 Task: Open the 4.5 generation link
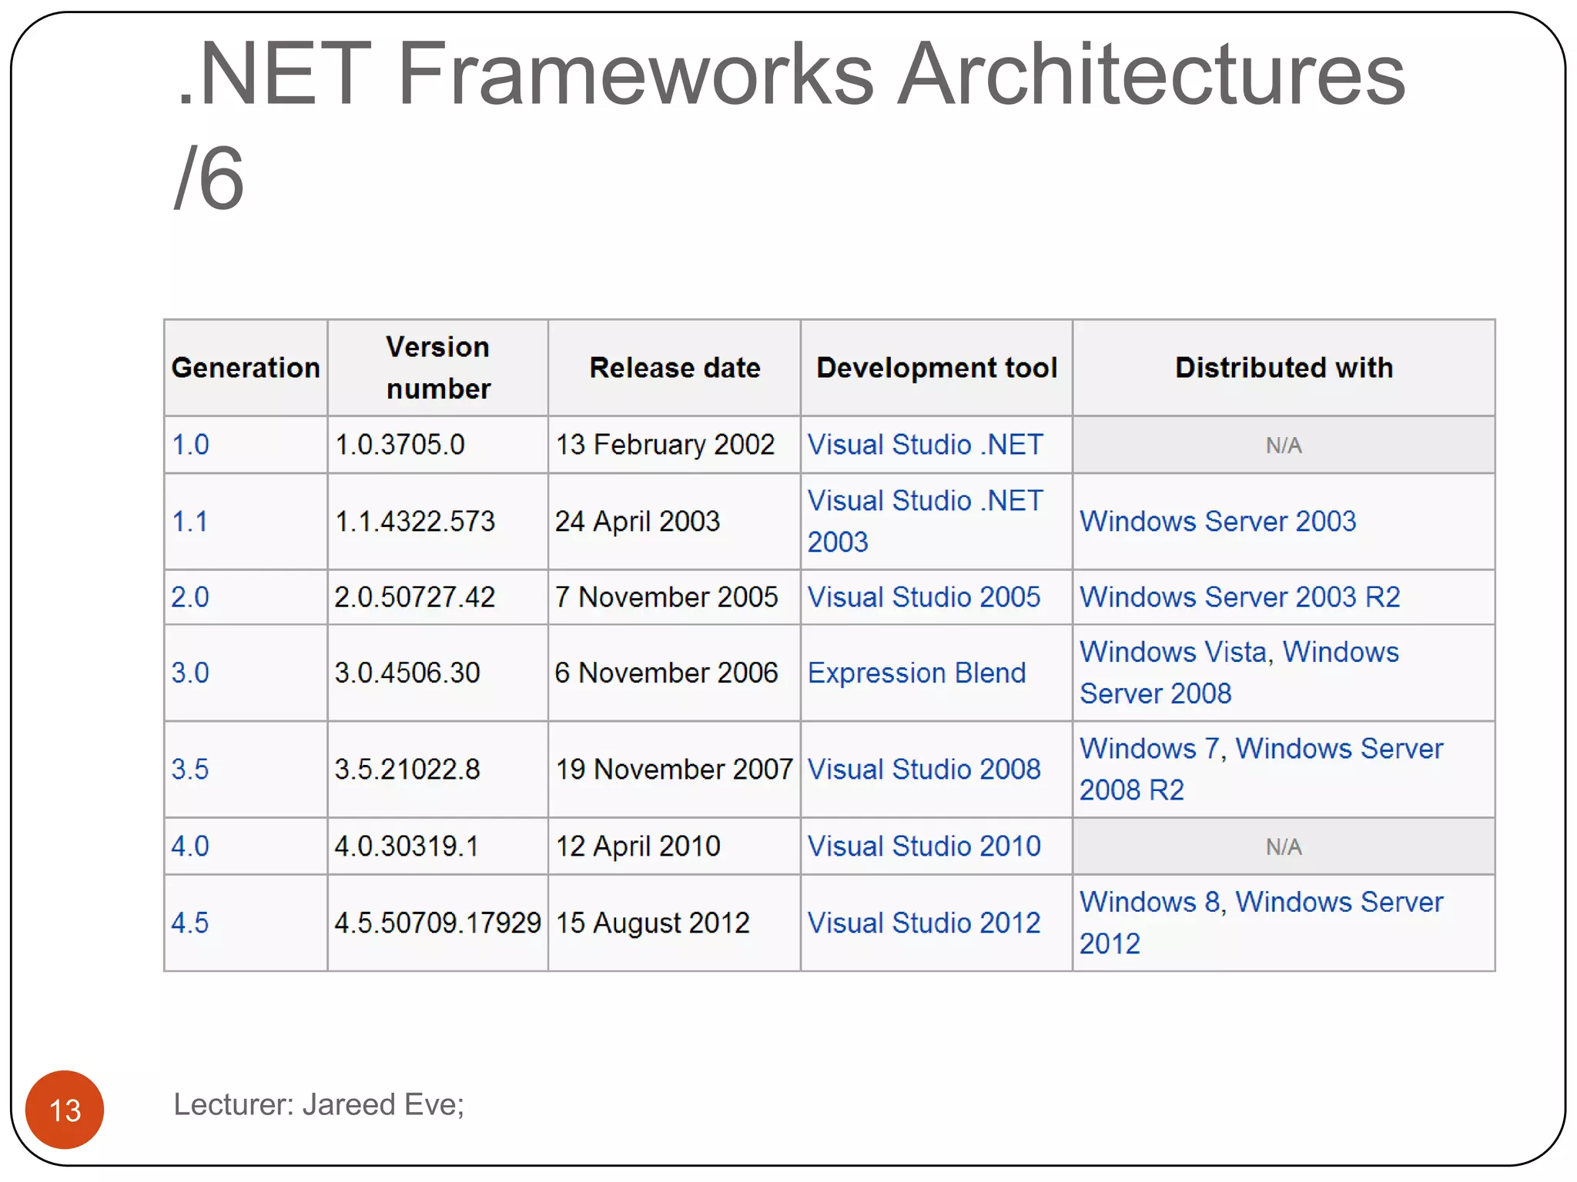tap(190, 923)
